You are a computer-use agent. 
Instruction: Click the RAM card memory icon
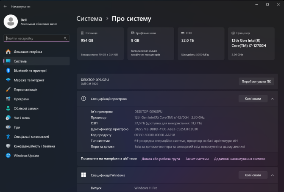[x=183, y=33]
